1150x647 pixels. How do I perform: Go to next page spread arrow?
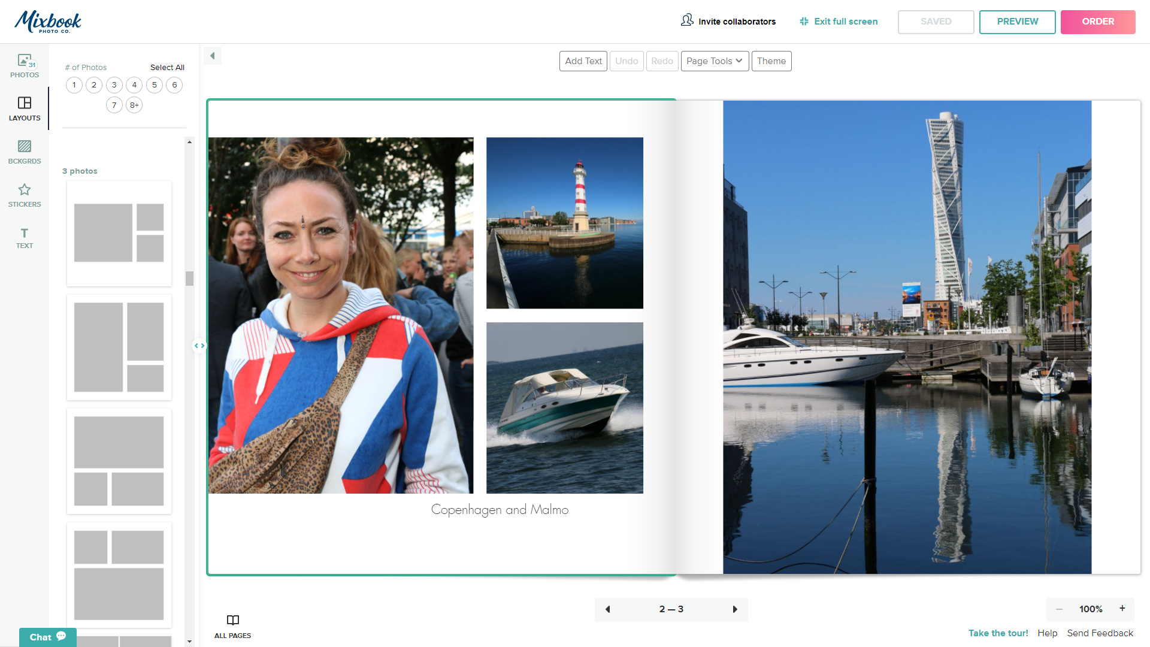click(x=735, y=609)
